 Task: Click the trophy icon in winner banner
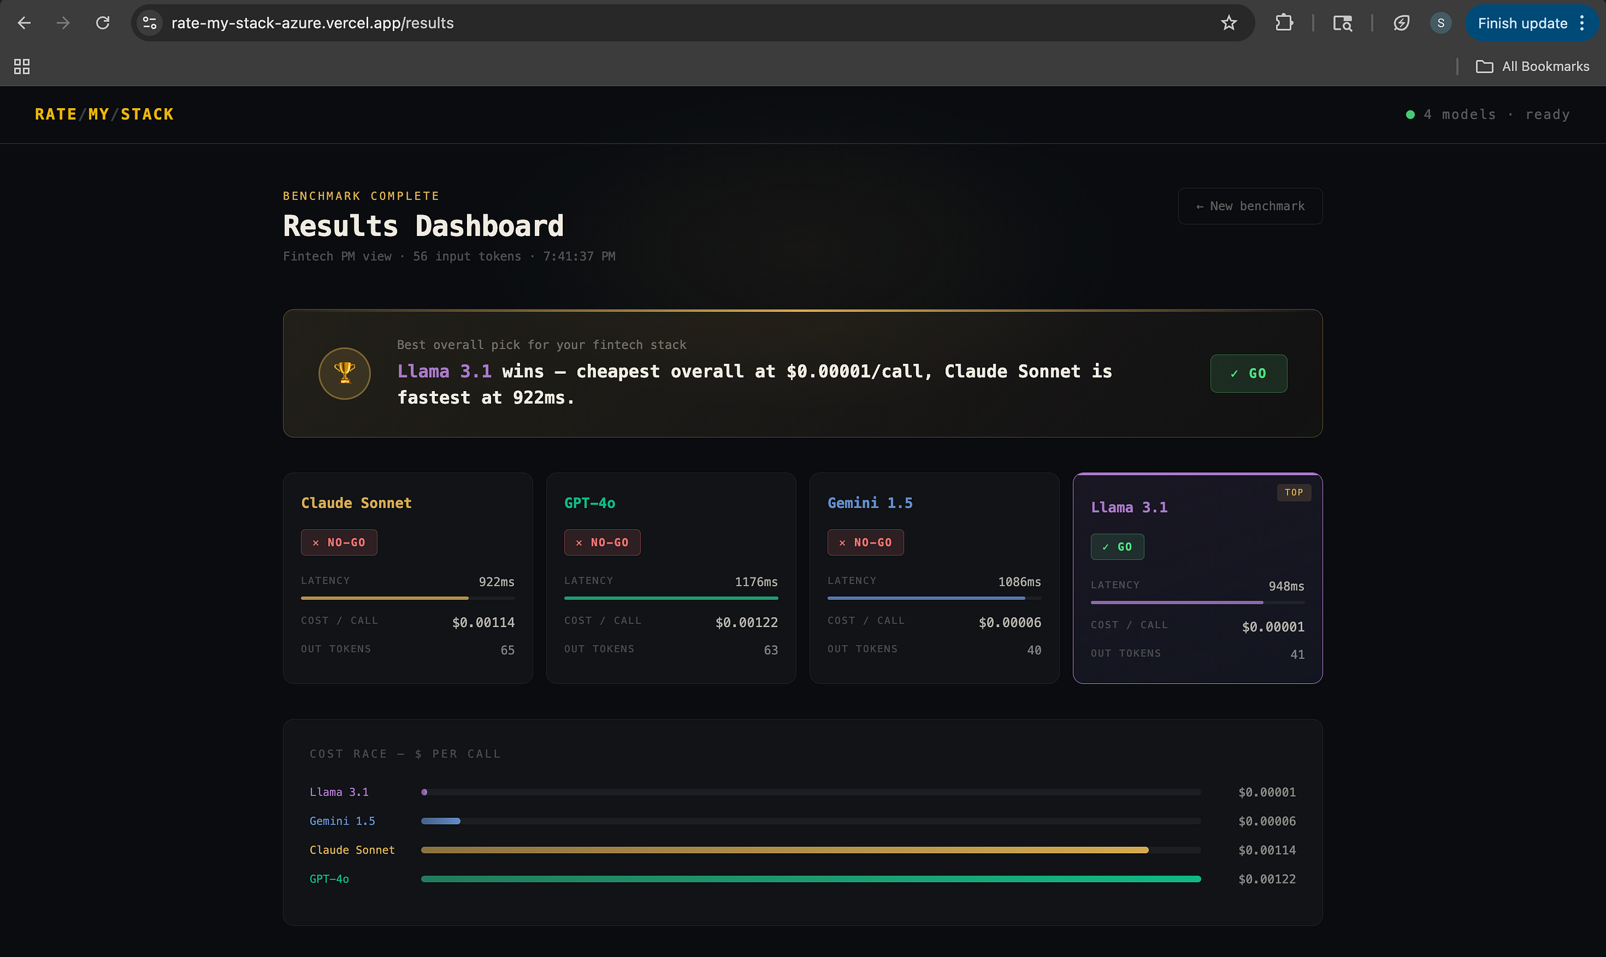tap(344, 373)
